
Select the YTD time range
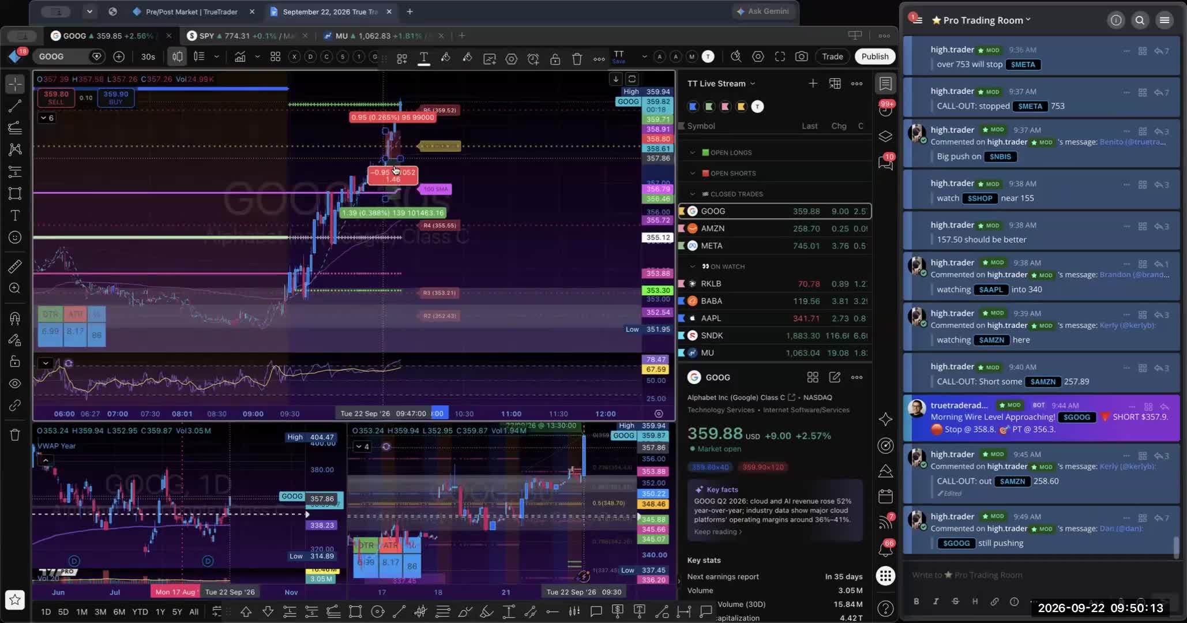pos(140,612)
